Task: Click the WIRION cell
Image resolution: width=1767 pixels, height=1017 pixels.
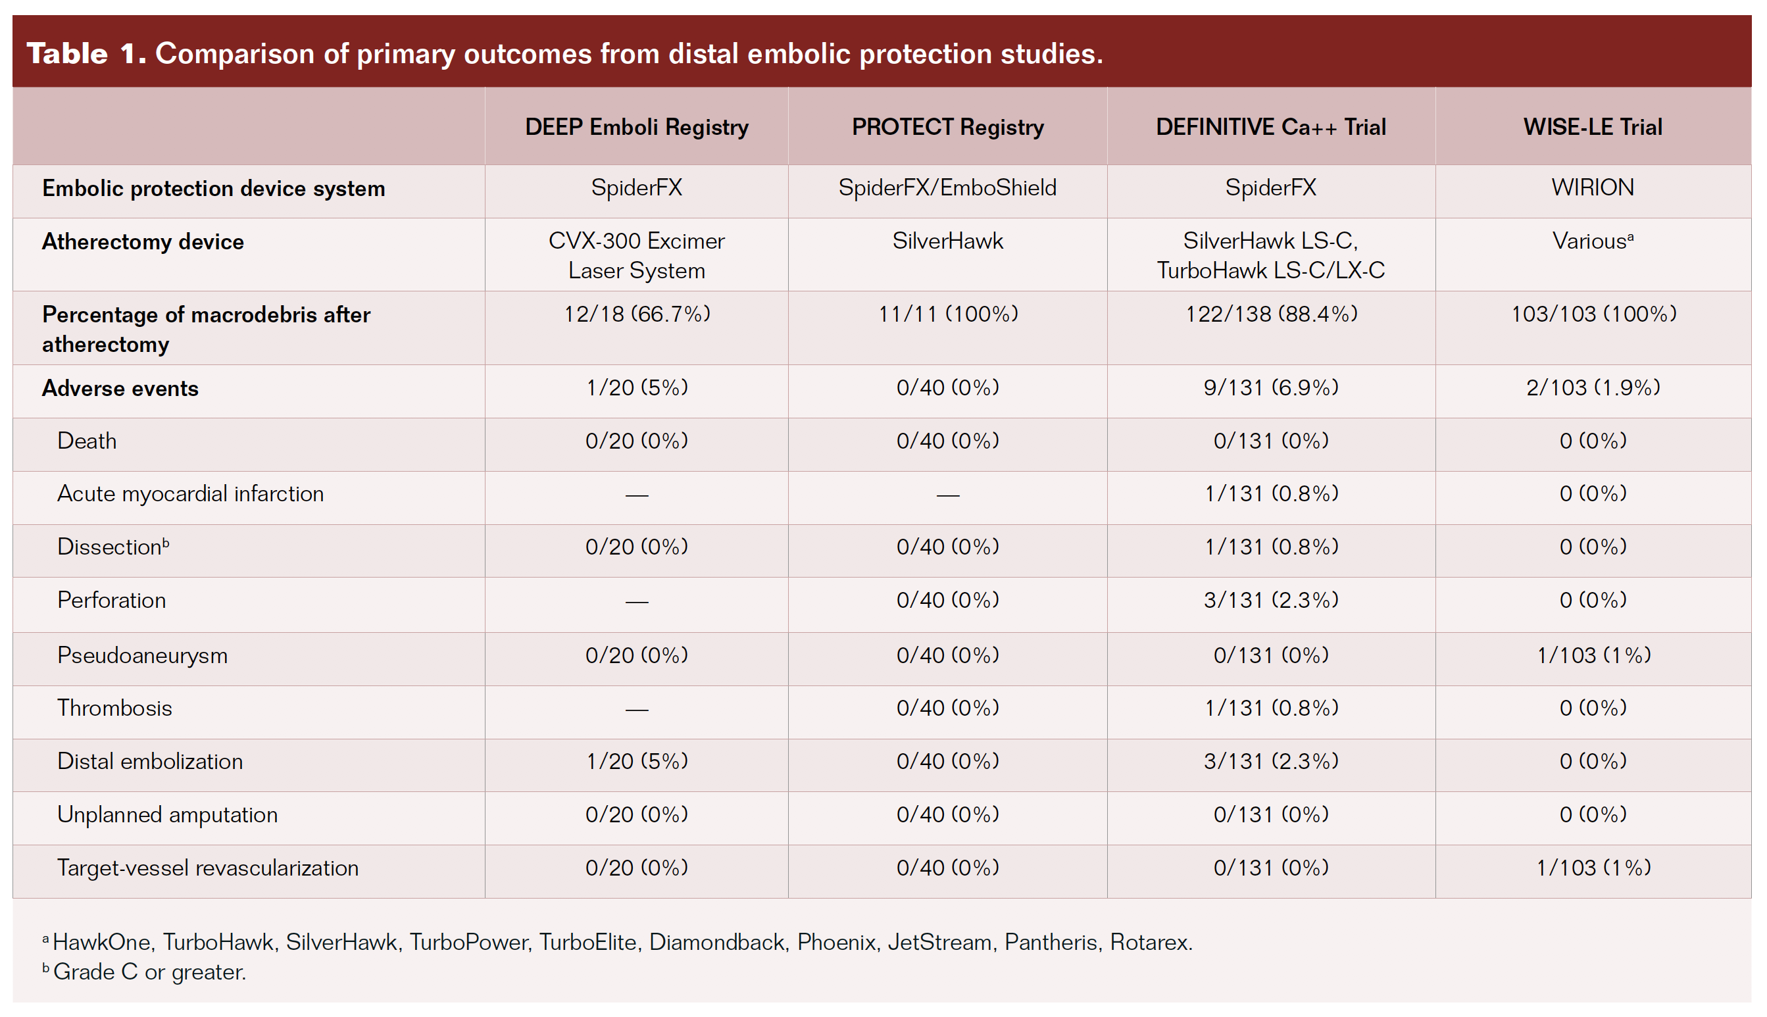Action: click(1593, 187)
